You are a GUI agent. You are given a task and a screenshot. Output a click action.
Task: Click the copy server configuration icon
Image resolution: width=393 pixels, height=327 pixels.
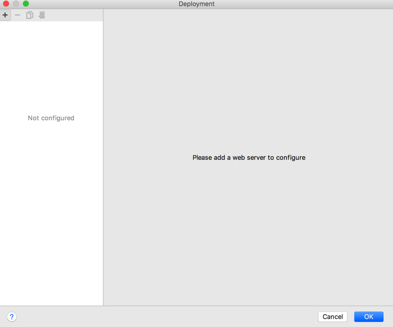pyautogui.click(x=30, y=15)
